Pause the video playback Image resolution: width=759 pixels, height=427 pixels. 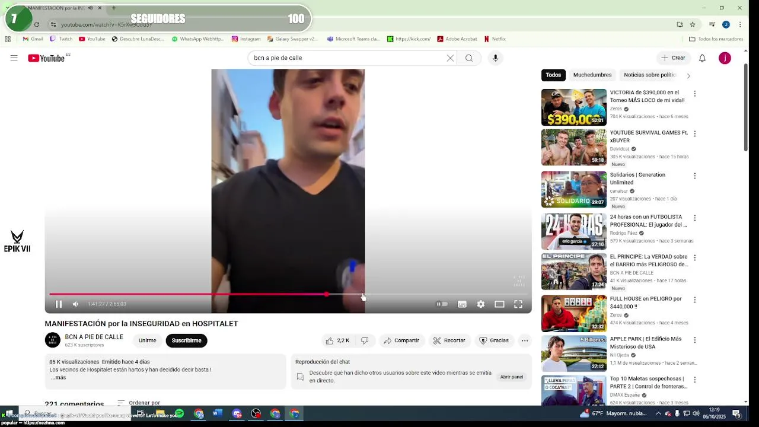tap(59, 304)
